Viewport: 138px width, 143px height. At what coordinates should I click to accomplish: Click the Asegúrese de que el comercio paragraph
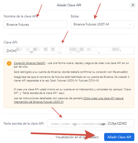pyautogui.click(x=71, y=79)
